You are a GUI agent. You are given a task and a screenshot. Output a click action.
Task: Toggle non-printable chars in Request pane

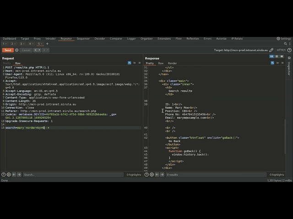[135, 63]
